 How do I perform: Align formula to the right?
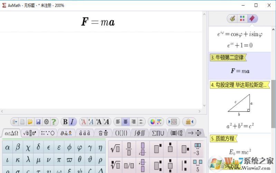pyautogui.click(x=133, y=122)
